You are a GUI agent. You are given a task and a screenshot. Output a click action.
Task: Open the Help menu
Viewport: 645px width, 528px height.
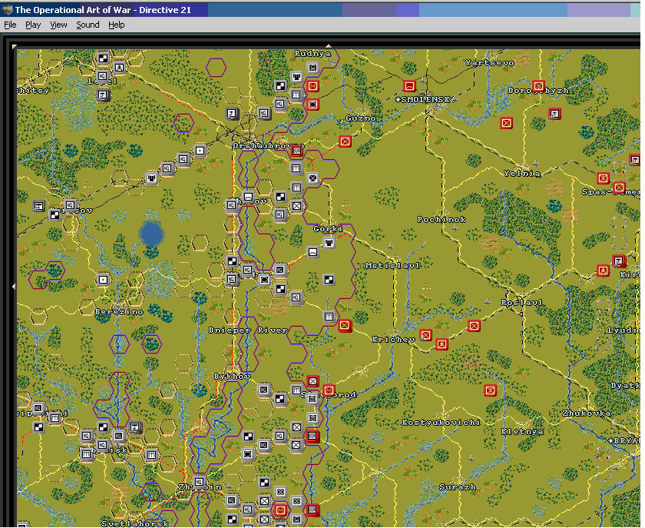click(117, 25)
